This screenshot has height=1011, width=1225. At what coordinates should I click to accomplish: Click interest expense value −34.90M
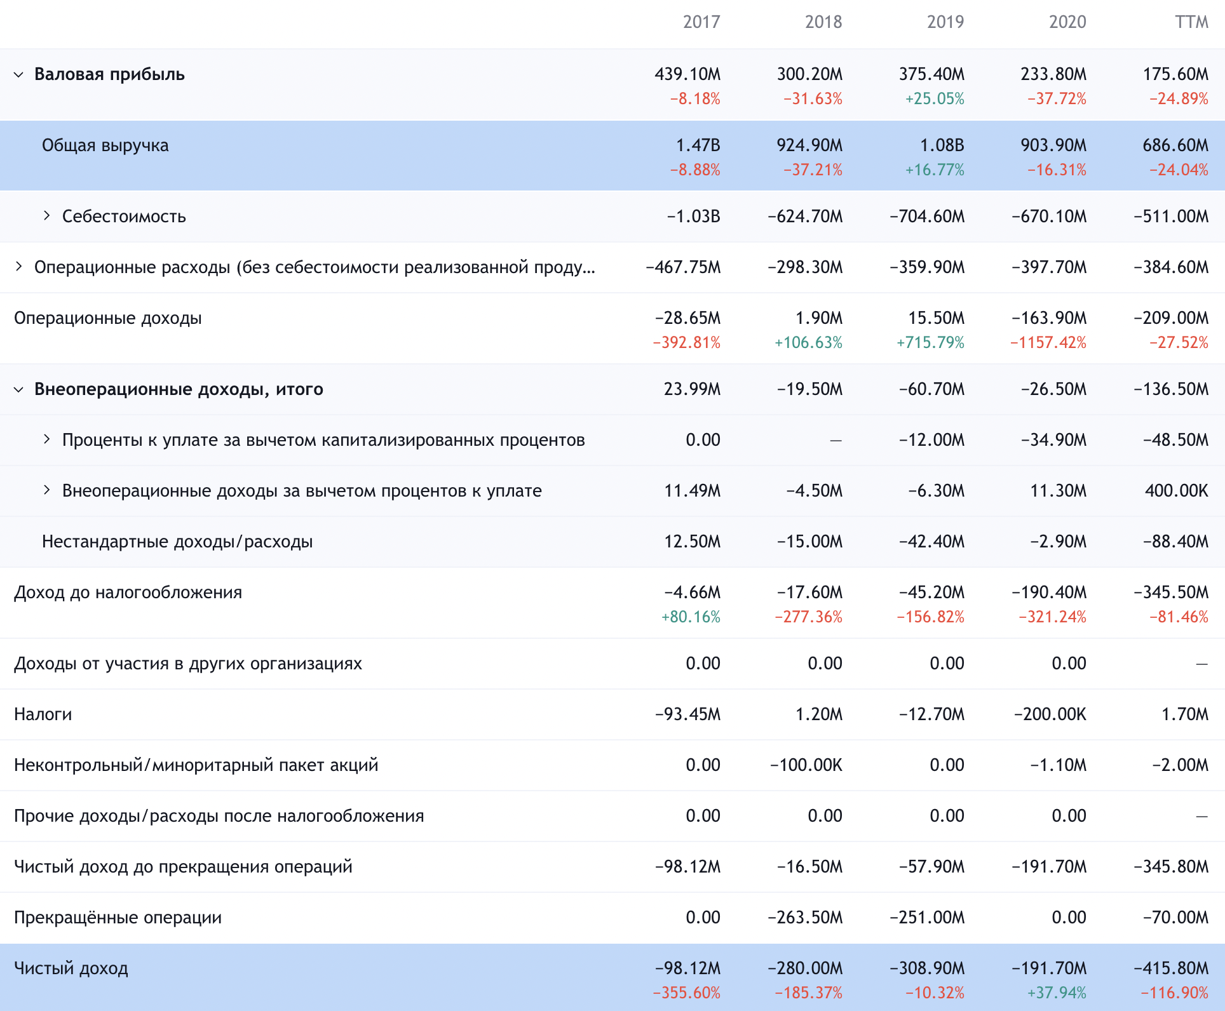tap(1053, 440)
